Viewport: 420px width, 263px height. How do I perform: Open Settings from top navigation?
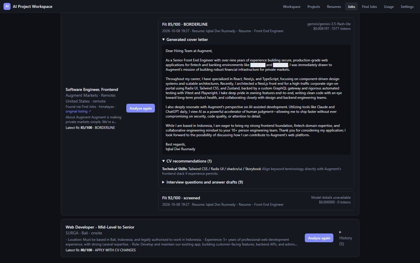[x=407, y=6]
